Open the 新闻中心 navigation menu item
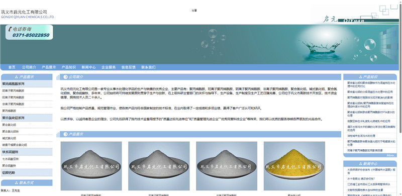The image size is (402, 196). (x=89, y=67)
